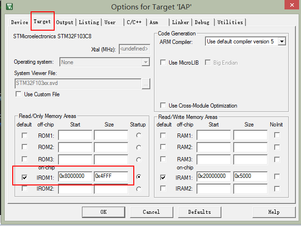Viewport: 301px width, 226px height.
Task: Open the Linker tab
Action: [180, 22]
